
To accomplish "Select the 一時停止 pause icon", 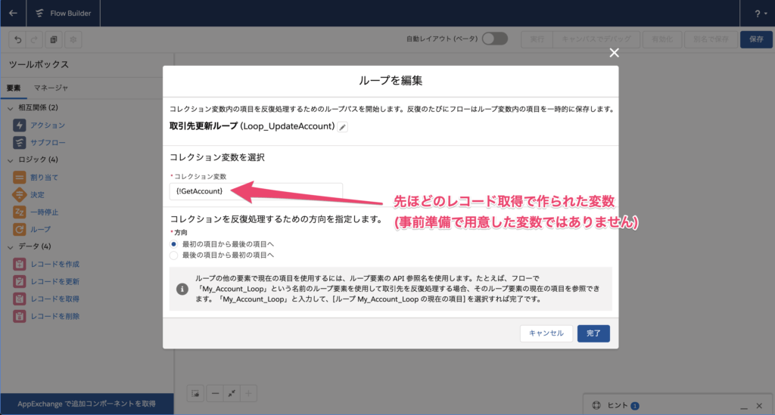I will [x=19, y=212].
